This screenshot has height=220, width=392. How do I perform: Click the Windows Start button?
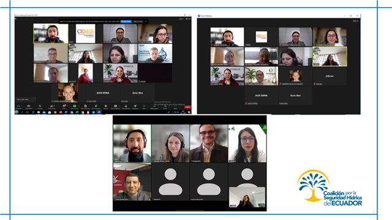coord(17,112)
